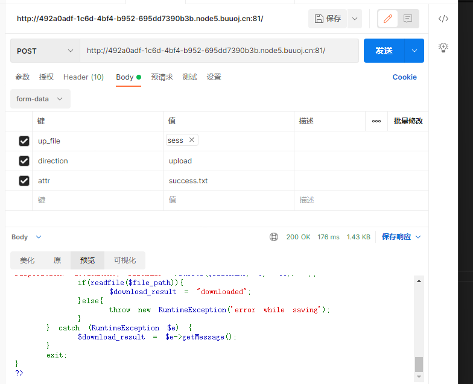Open the Cookie link
Image resolution: width=473 pixels, height=384 pixels.
tap(404, 77)
